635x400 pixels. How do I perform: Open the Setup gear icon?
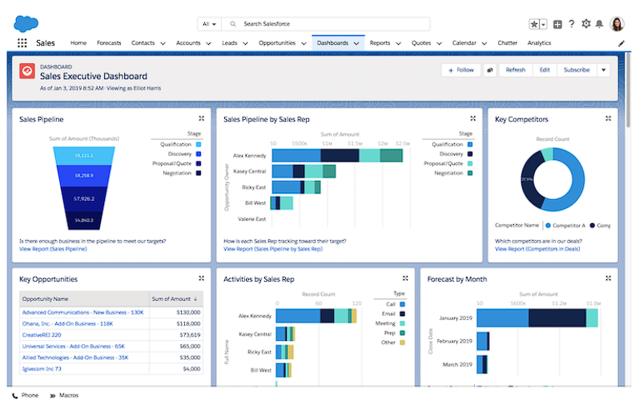point(586,24)
